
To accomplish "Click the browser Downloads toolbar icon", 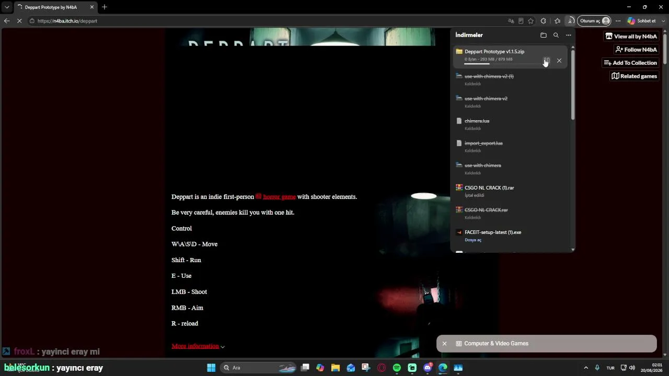I will (571, 21).
